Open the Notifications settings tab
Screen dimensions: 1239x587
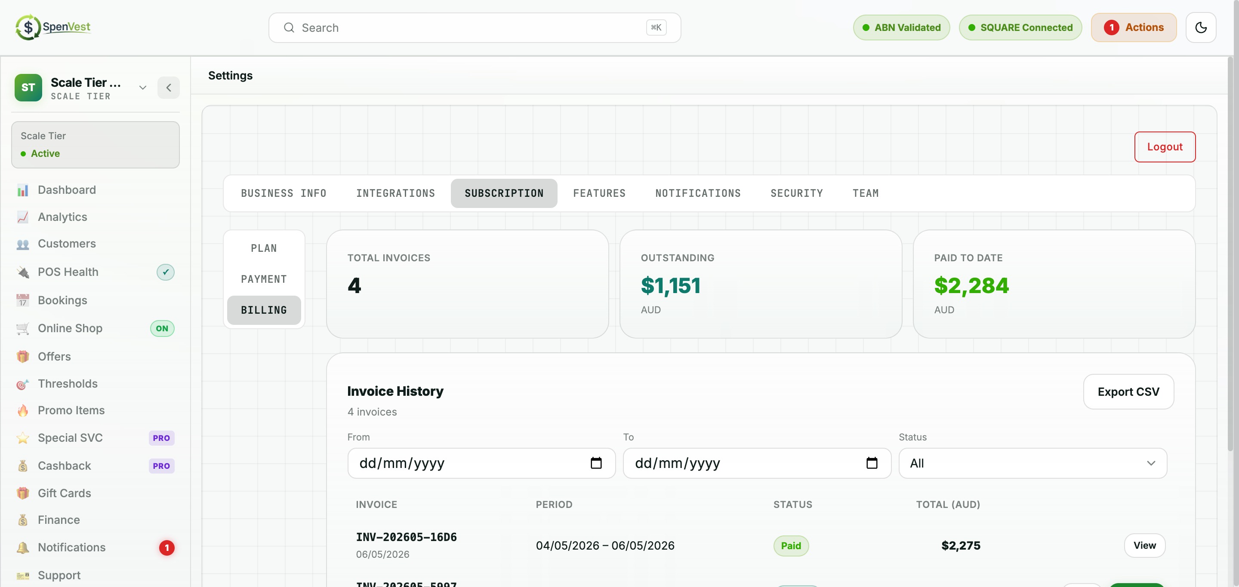[x=697, y=193]
